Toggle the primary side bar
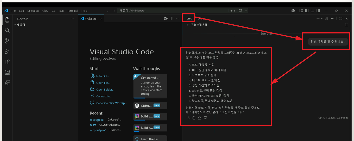Viewport: 354px width, 141px height. click(307, 11)
